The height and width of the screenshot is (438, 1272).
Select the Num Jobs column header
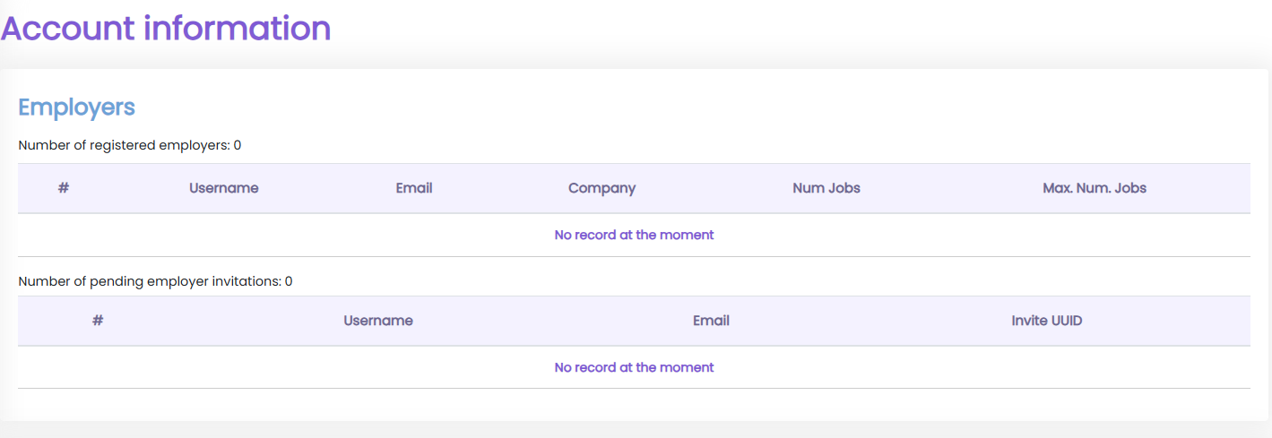[826, 188]
